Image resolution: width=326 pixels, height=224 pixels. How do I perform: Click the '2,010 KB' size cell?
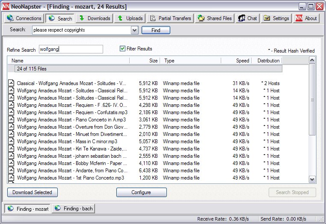(148, 134)
